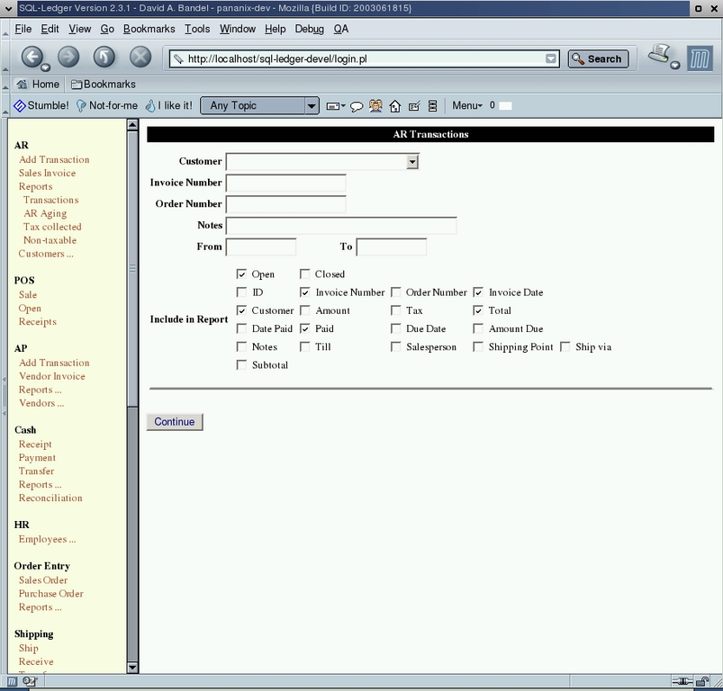The width and height of the screenshot is (723, 691).
Task: Uncheck the Open status checkbox
Action: (241, 274)
